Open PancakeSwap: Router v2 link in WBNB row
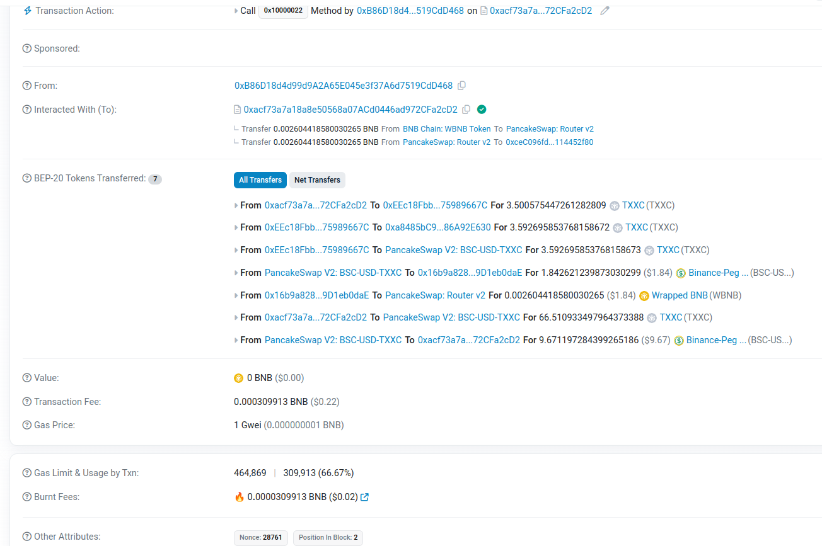This screenshot has width=822, height=546. click(435, 295)
